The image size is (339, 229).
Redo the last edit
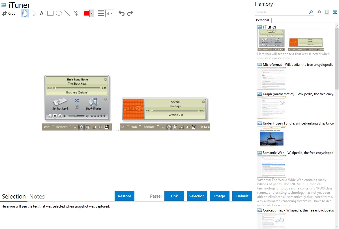(130, 13)
